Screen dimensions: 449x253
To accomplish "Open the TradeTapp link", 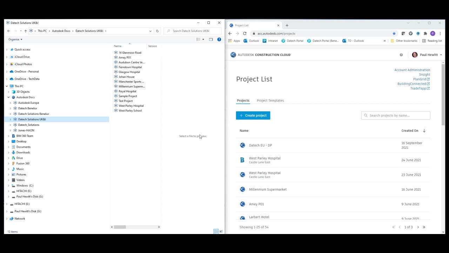I will pos(420,88).
